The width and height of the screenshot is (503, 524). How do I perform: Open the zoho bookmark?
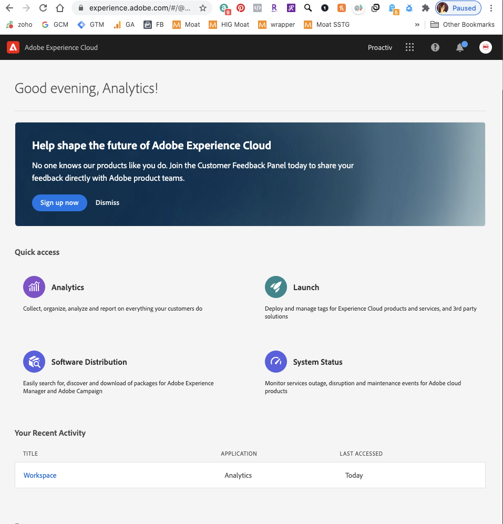(19, 24)
